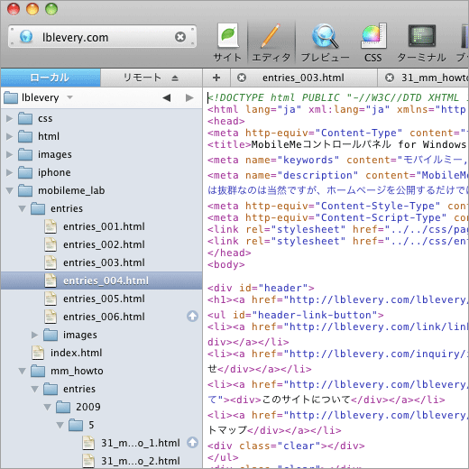Collapse the entries folder under mm_howto
The width and height of the screenshot is (469, 469).
pos(35,389)
